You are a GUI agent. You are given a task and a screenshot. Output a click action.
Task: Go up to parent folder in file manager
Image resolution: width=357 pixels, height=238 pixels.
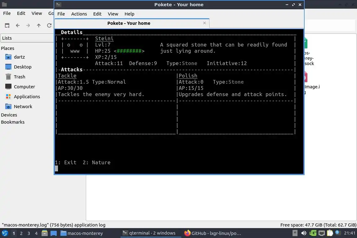point(39,25)
